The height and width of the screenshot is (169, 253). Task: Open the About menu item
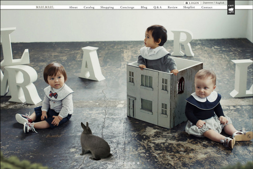tap(73, 7)
